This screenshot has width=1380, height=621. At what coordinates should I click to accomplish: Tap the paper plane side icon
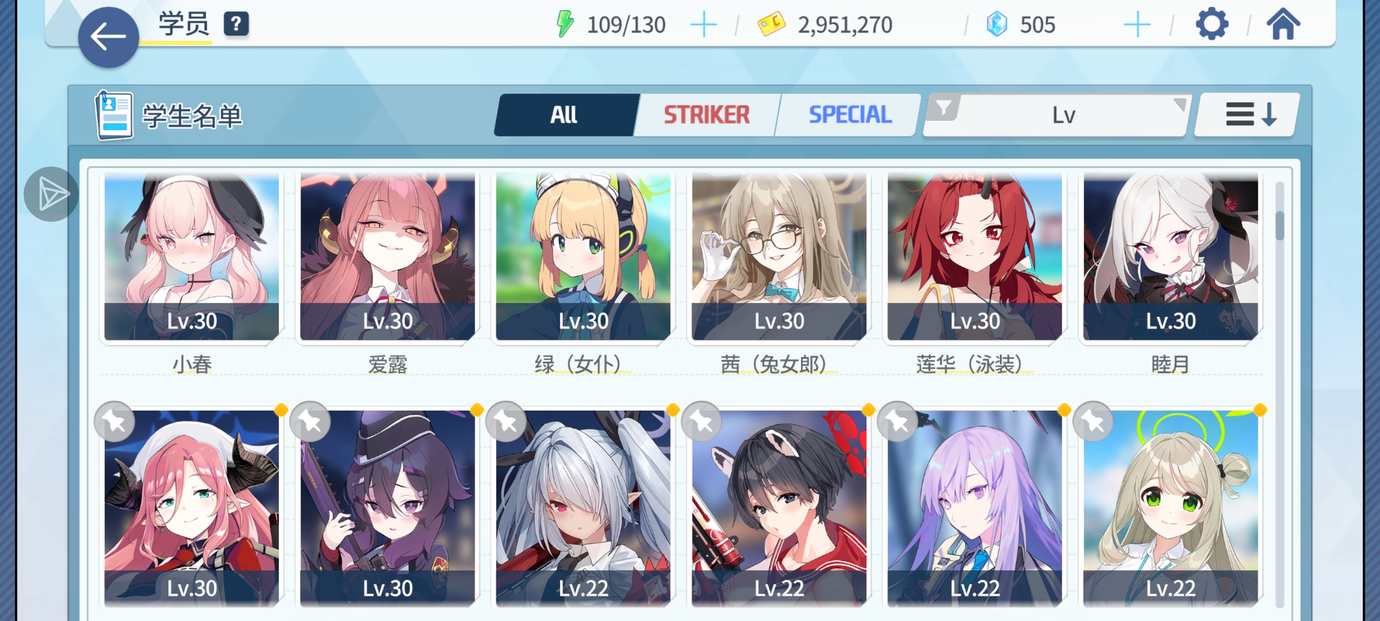coord(51,194)
